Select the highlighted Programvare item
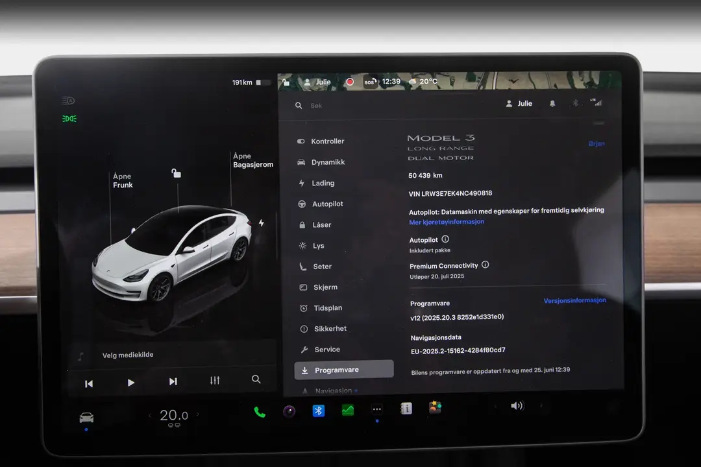701x467 pixels. point(344,370)
